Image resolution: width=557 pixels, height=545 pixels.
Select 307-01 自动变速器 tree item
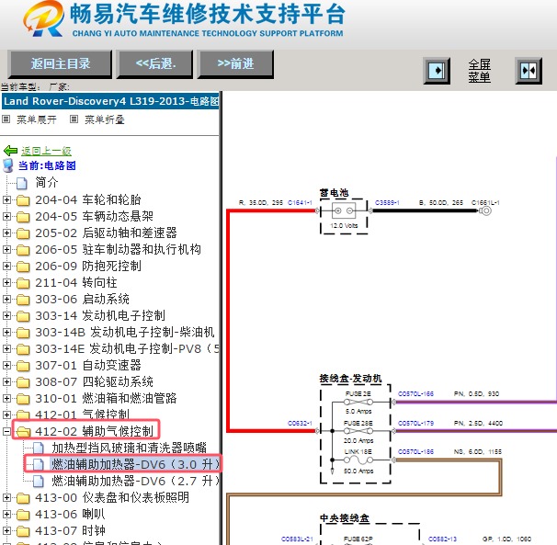pos(87,365)
